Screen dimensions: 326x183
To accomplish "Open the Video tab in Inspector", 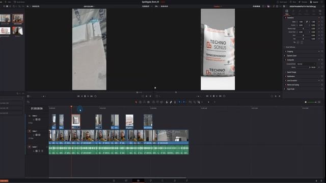I will [x=287, y=12].
